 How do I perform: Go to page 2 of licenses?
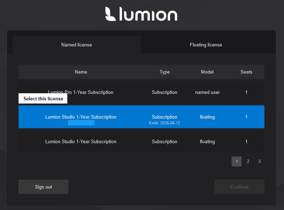tap(248, 161)
